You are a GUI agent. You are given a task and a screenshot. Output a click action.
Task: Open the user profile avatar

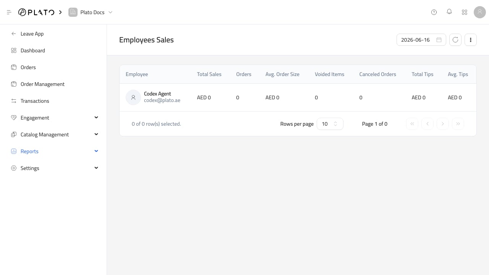click(x=480, y=12)
